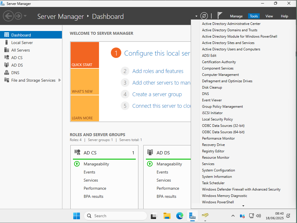Click AD CS Manageability status icon
297x223 pixels.
point(77,164)
